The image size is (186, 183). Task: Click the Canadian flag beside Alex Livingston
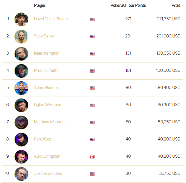pyautogui.click(x=92, y=157)
